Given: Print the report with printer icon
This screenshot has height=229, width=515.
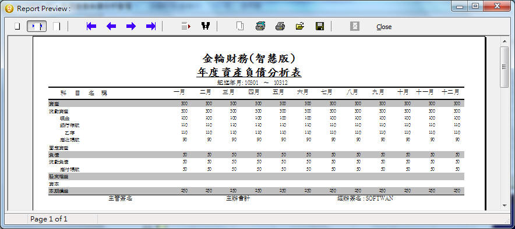Looking at the screenshot, I should 280,27.
